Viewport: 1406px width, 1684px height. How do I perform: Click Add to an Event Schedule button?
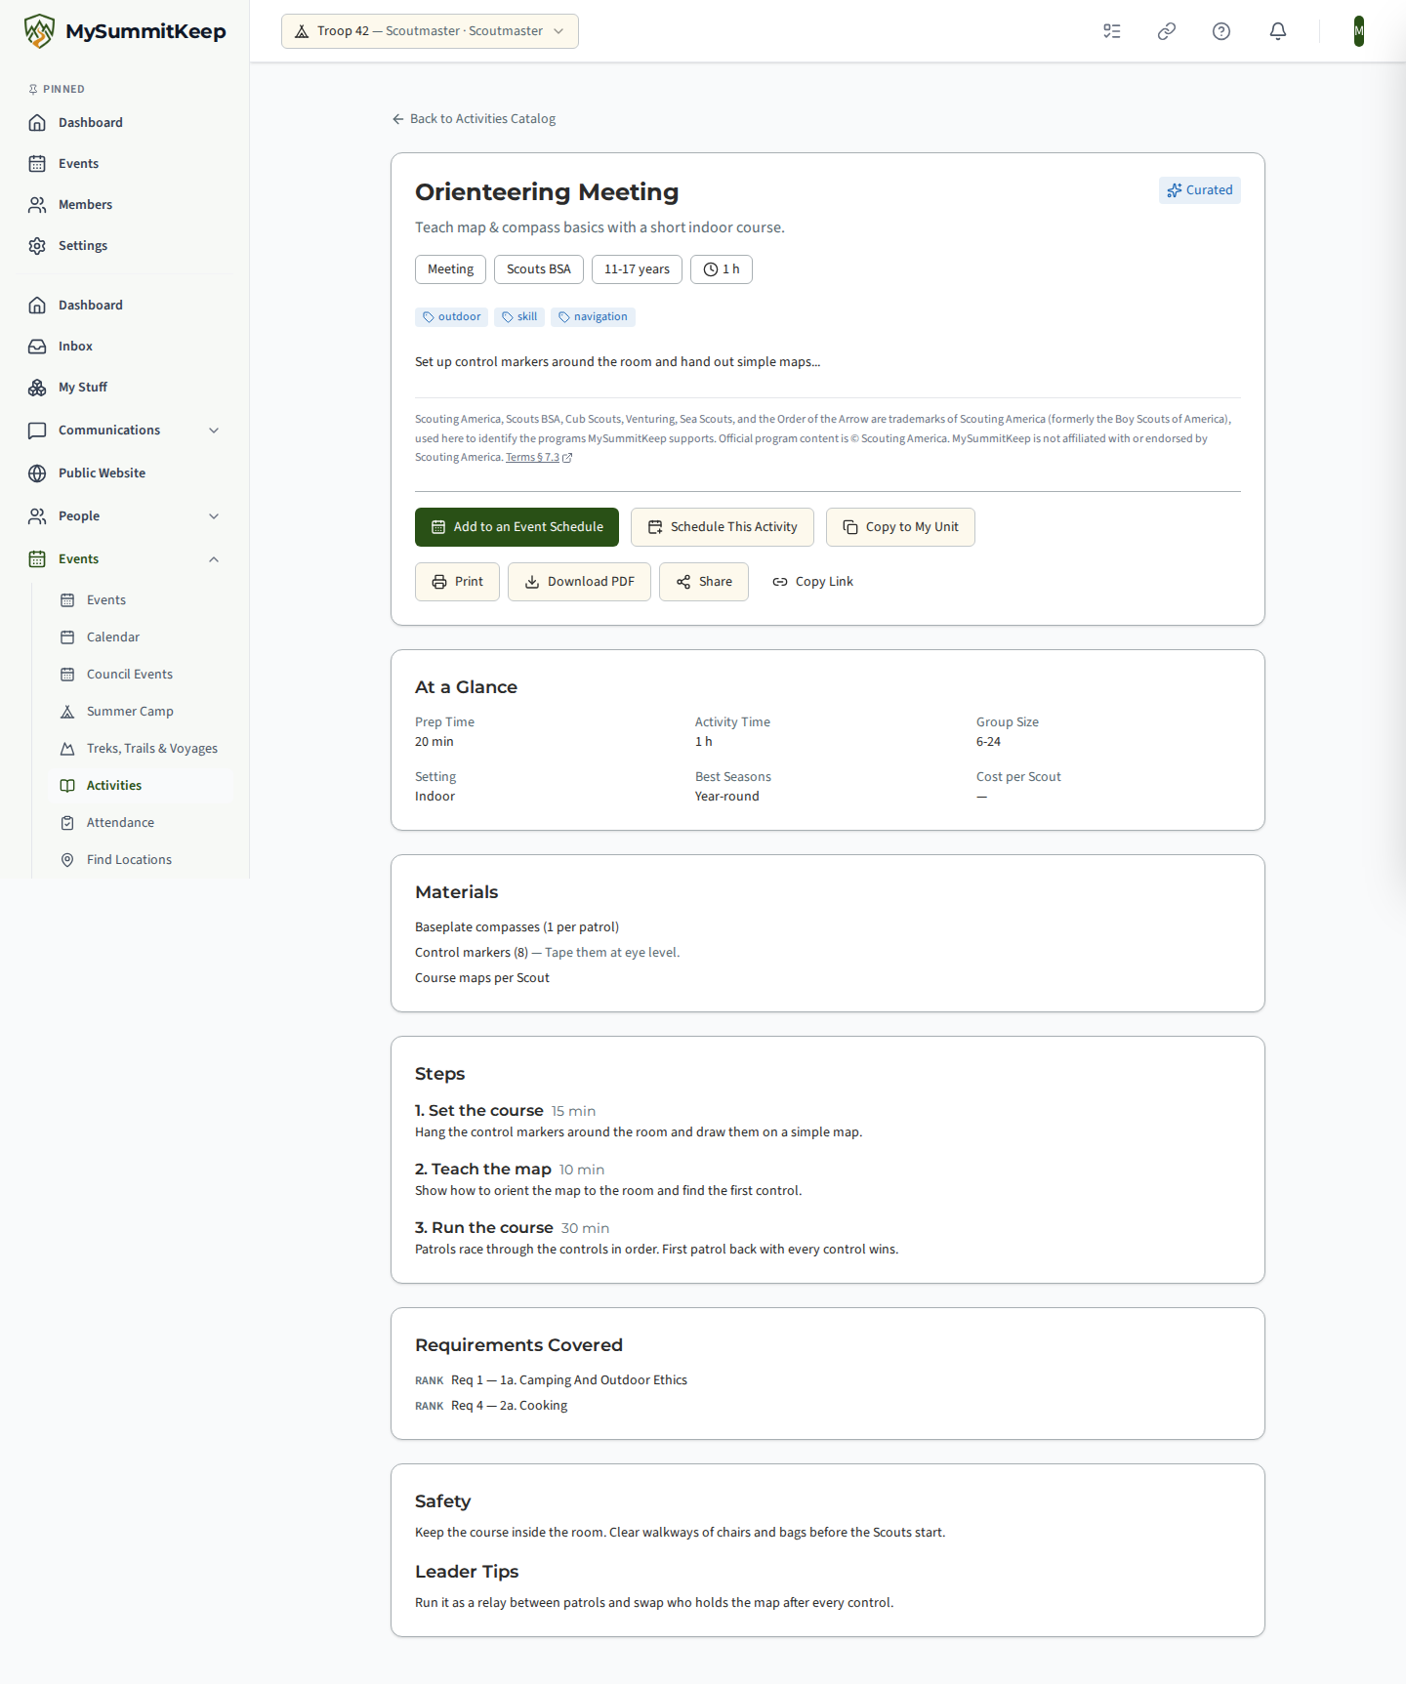coord(517,527)
